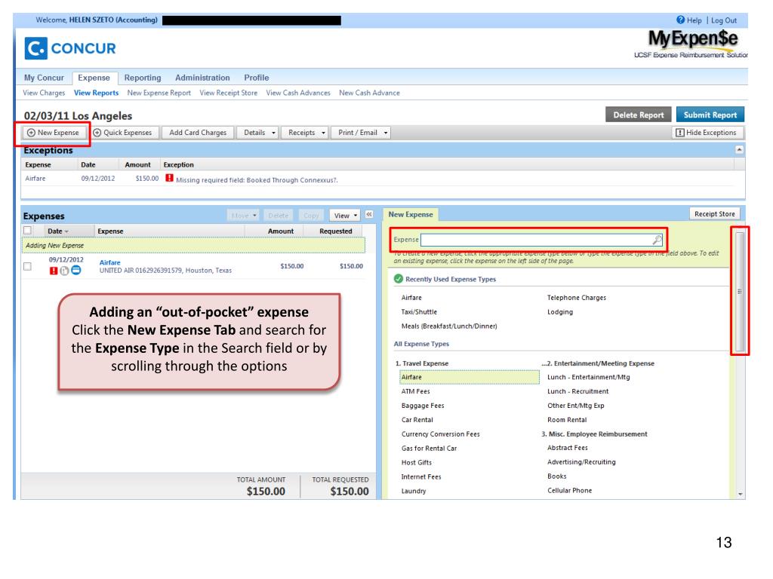Select the New Expense panel tab
The width and height of the screenshot is (773, 579).
click(x=411, y=215)
